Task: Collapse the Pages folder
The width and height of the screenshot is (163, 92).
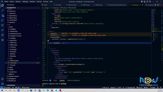Action: coord(8,58)
